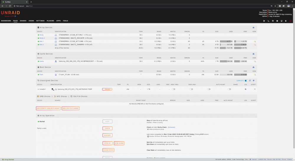This screenshot has height=161, width=295.
Task: Click the MOUNT button
Action: [x=107, y=89]
